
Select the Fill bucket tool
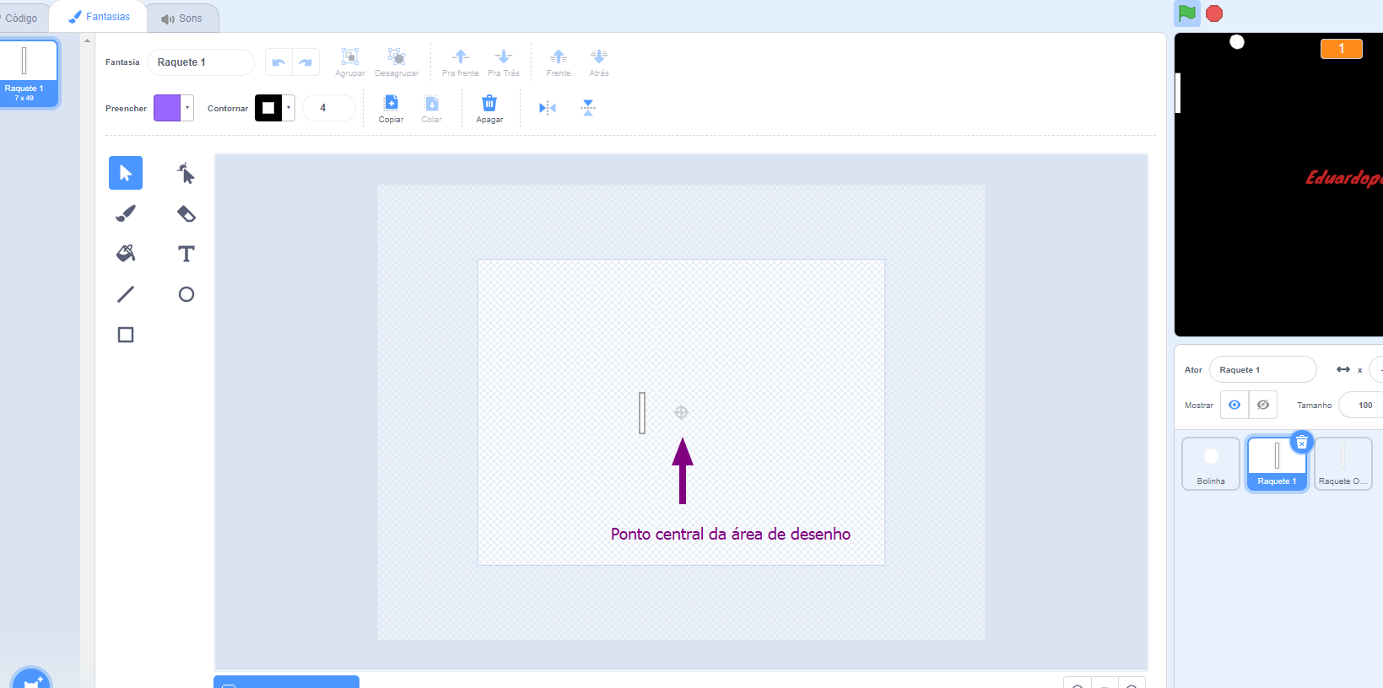[x=126, y=254]
